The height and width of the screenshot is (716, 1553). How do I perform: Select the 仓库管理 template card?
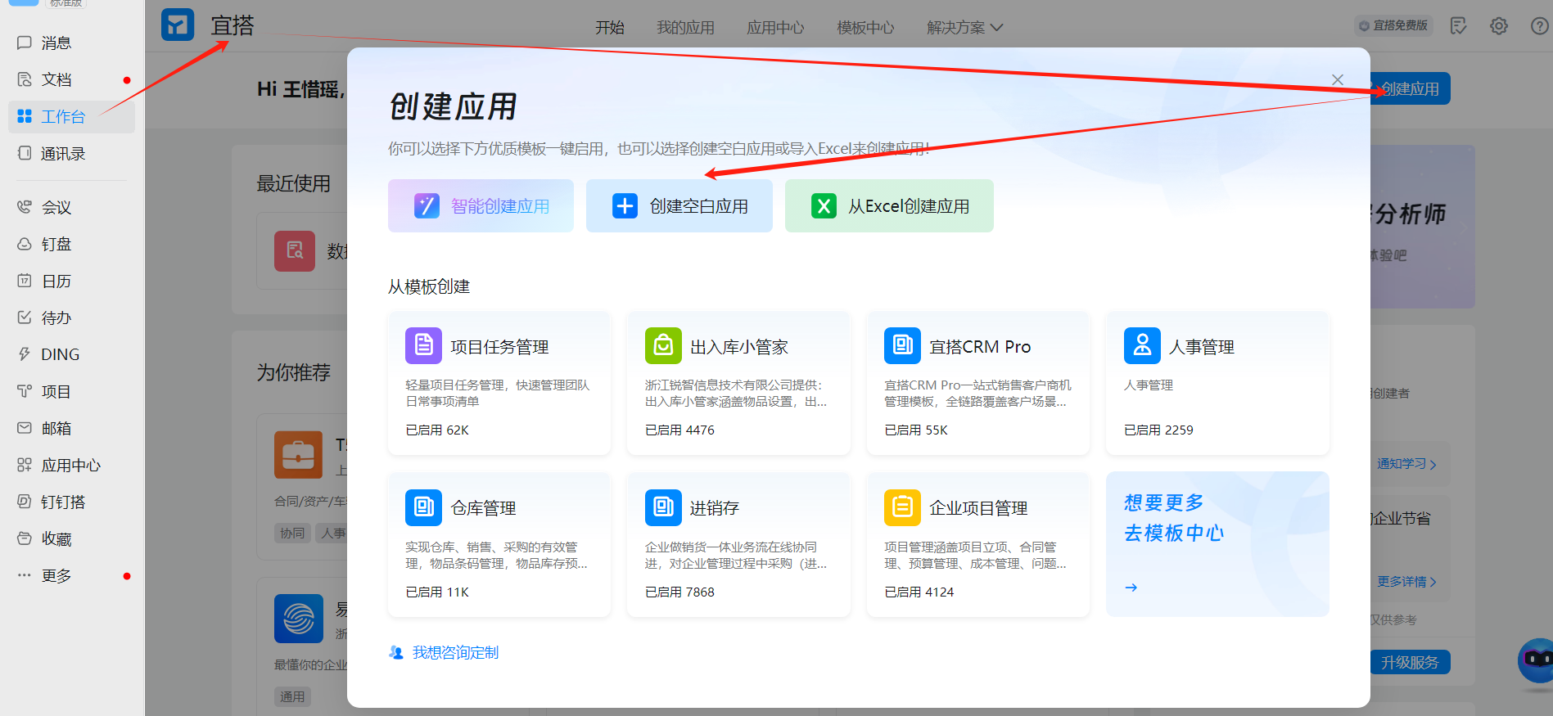pos(499,544)
